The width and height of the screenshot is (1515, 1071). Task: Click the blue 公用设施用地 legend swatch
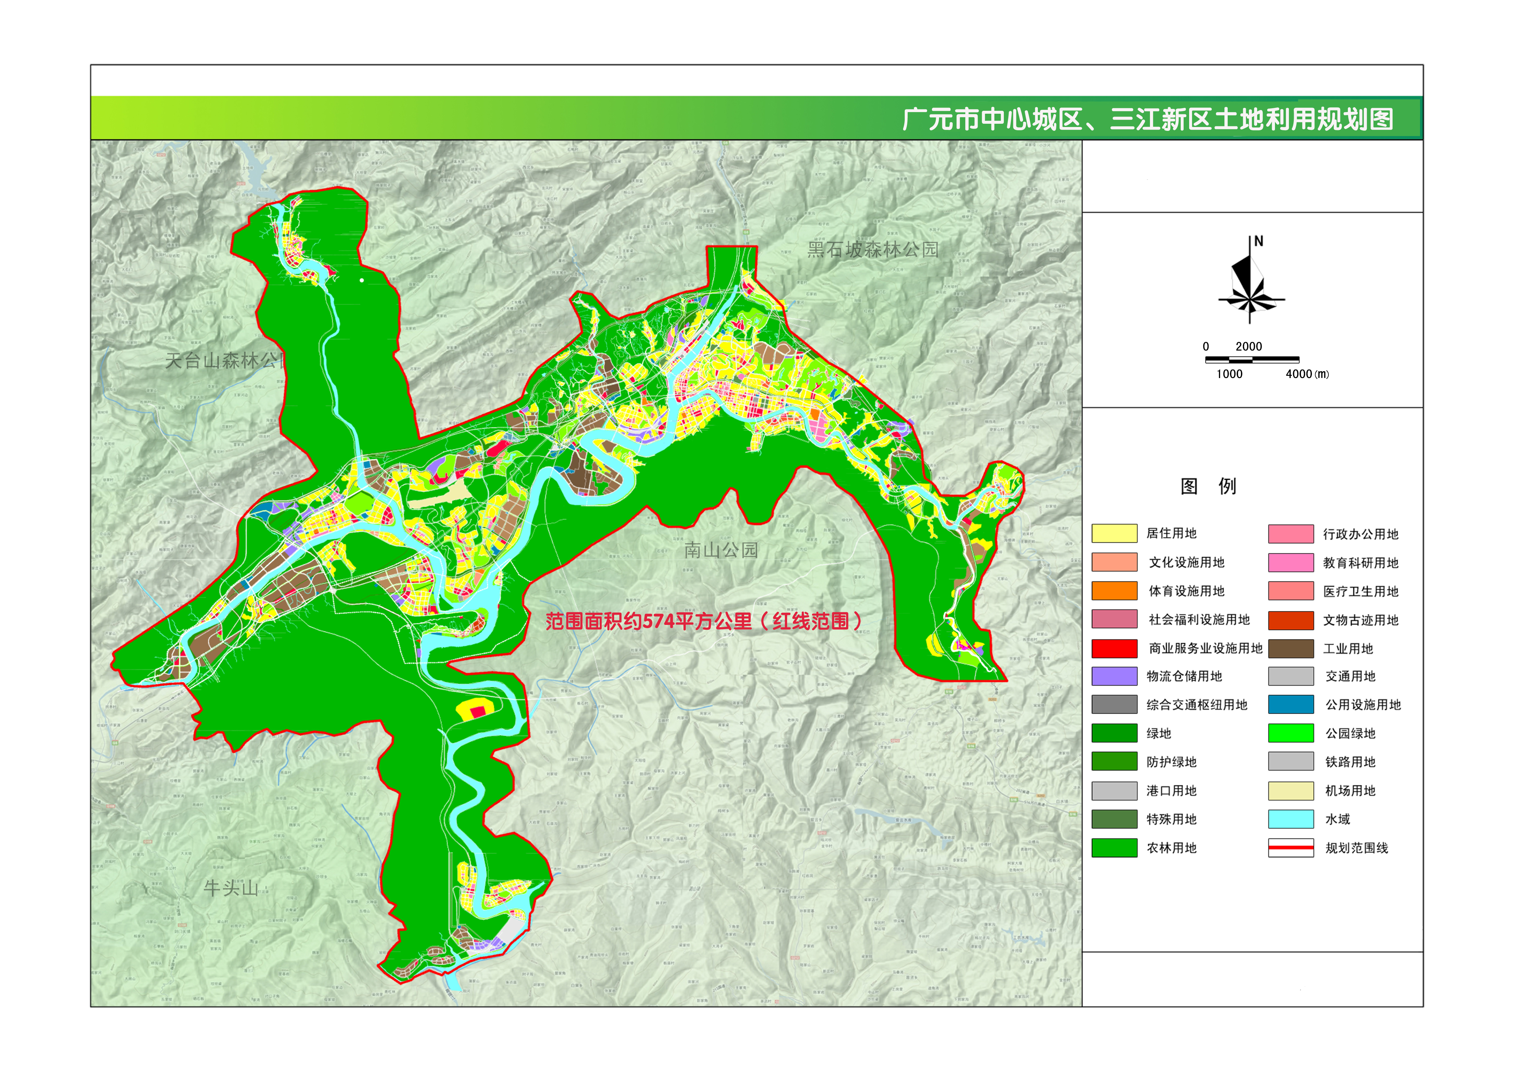coord(1291,705)
